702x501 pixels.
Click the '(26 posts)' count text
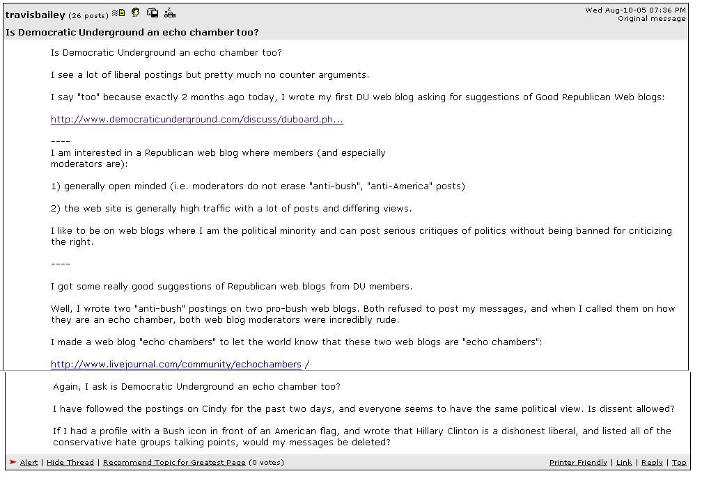pyautogui.click(x=88, y=15)
